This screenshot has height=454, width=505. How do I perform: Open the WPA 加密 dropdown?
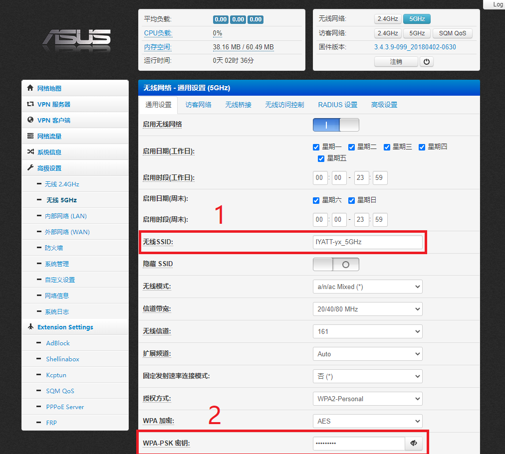click(367, 421)
